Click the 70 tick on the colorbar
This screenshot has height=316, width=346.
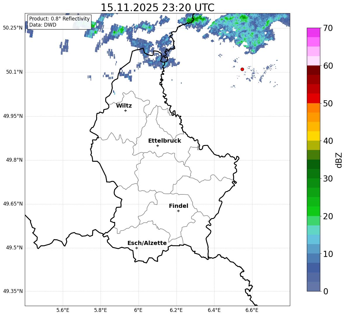pos(328,28)
